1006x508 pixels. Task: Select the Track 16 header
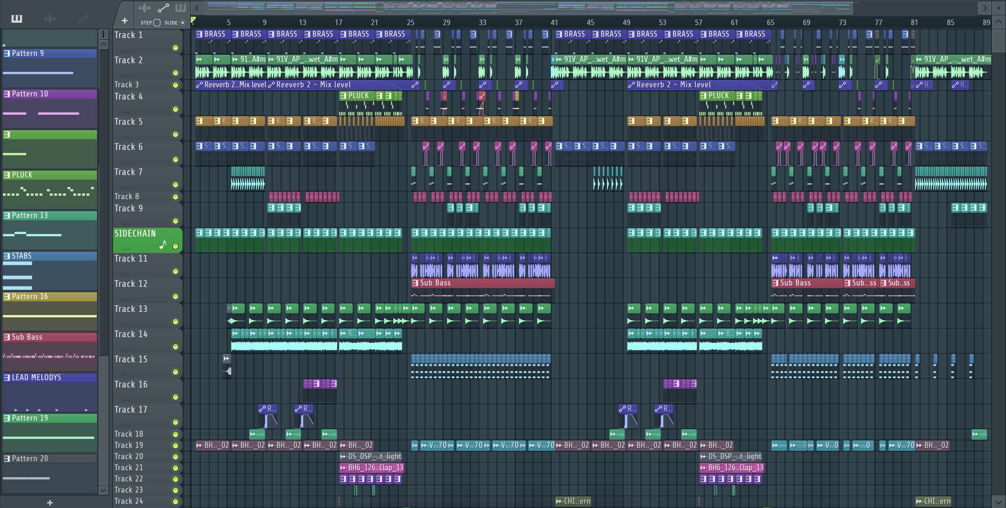pos(148,391)
